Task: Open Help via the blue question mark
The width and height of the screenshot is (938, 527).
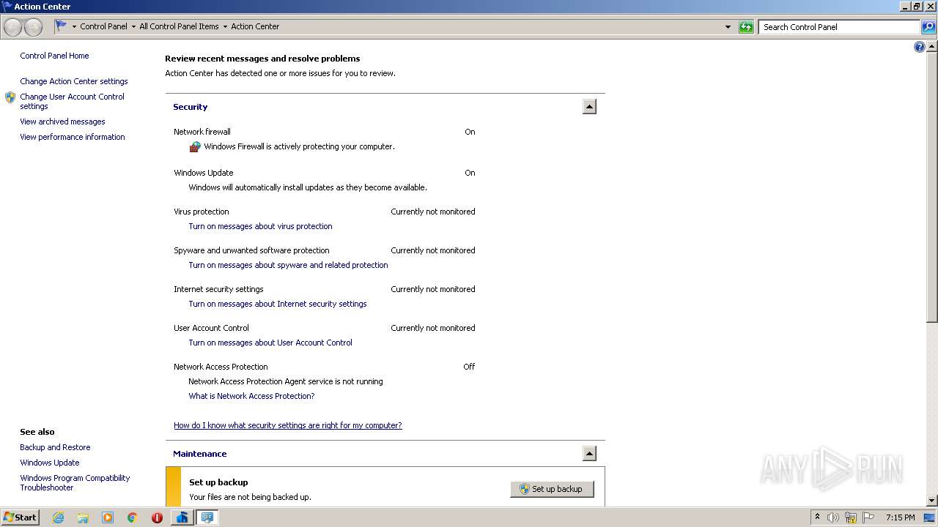Action: tap(920, 47)
